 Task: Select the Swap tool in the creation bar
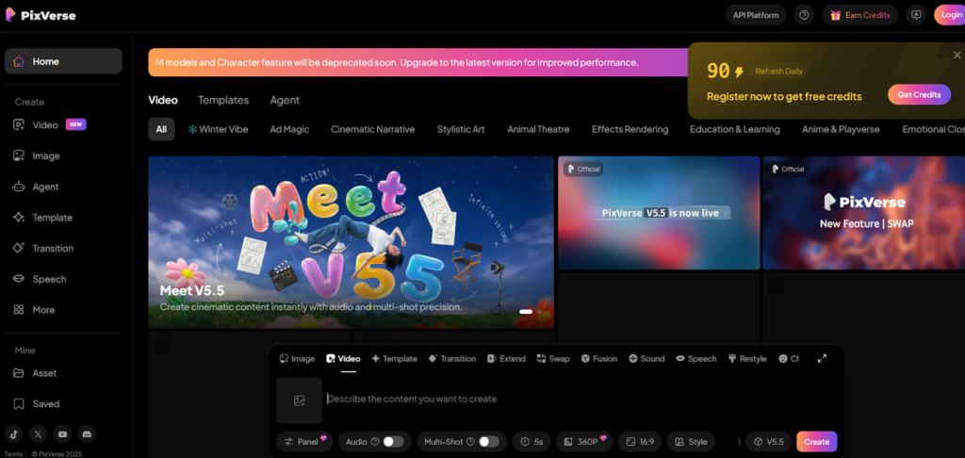[553, 359]
